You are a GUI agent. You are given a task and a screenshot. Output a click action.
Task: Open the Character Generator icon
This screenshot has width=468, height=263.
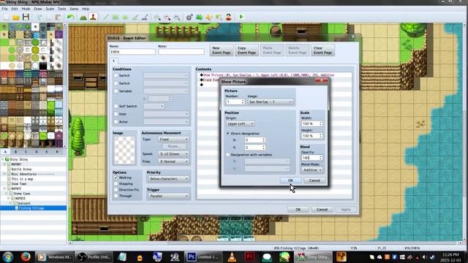point(229,17)
